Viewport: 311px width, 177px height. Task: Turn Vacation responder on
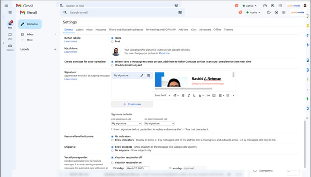click(x=112, y=163)
